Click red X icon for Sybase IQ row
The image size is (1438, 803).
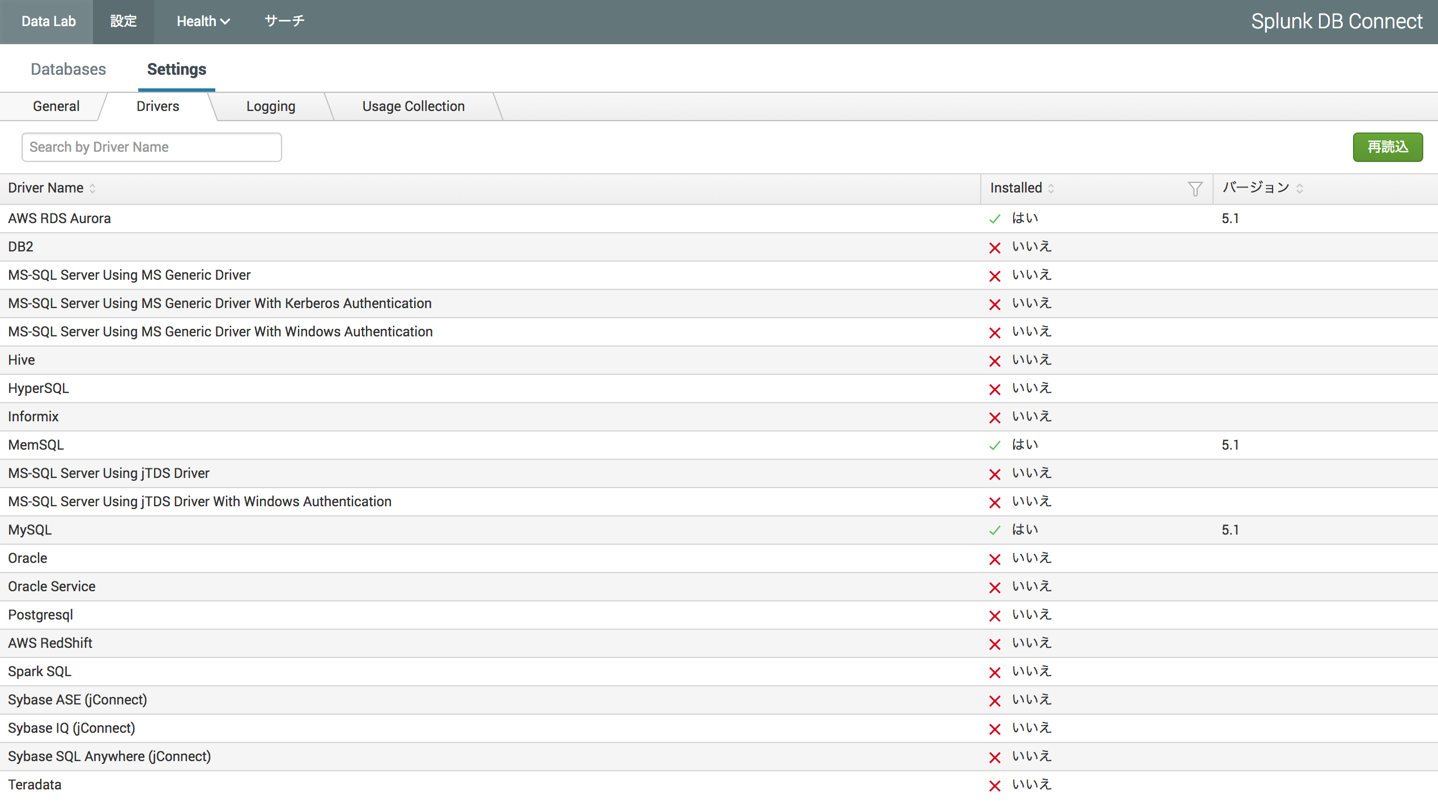[x=994, y=729]
